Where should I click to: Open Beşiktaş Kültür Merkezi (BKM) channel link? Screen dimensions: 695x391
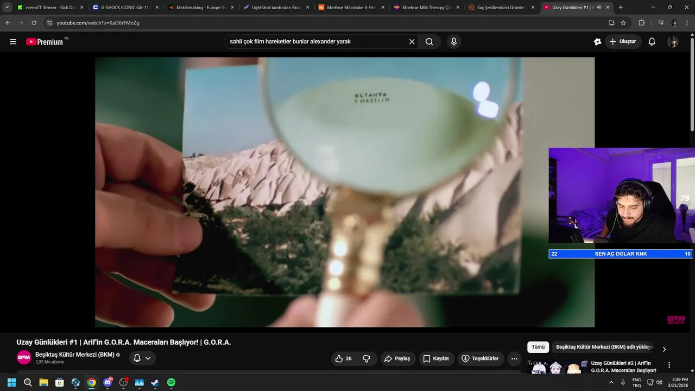tap(75, 355)
